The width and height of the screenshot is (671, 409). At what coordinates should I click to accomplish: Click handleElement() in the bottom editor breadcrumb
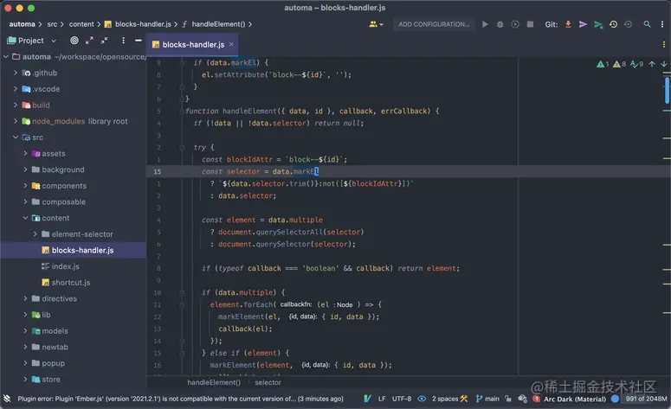[x=214, y=382]
